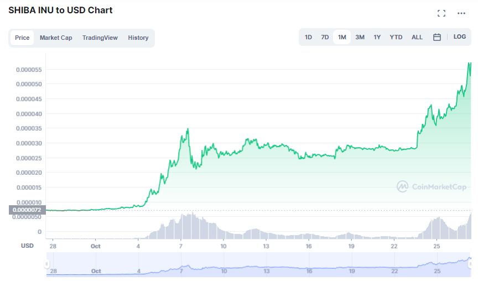478x281 pixels.
Task: Select the 1D time range
Action: [x=308, y=37]
